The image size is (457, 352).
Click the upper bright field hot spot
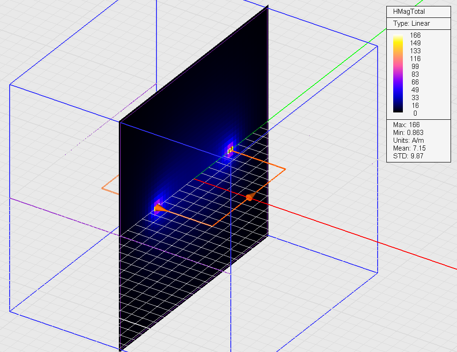230,149
